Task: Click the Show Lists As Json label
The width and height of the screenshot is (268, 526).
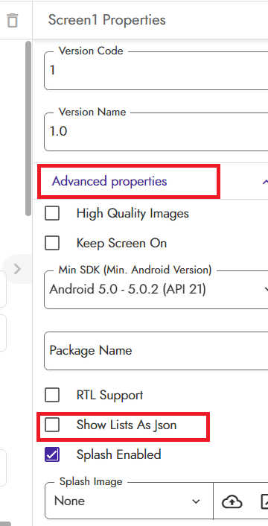Action: tap(127, 425)
